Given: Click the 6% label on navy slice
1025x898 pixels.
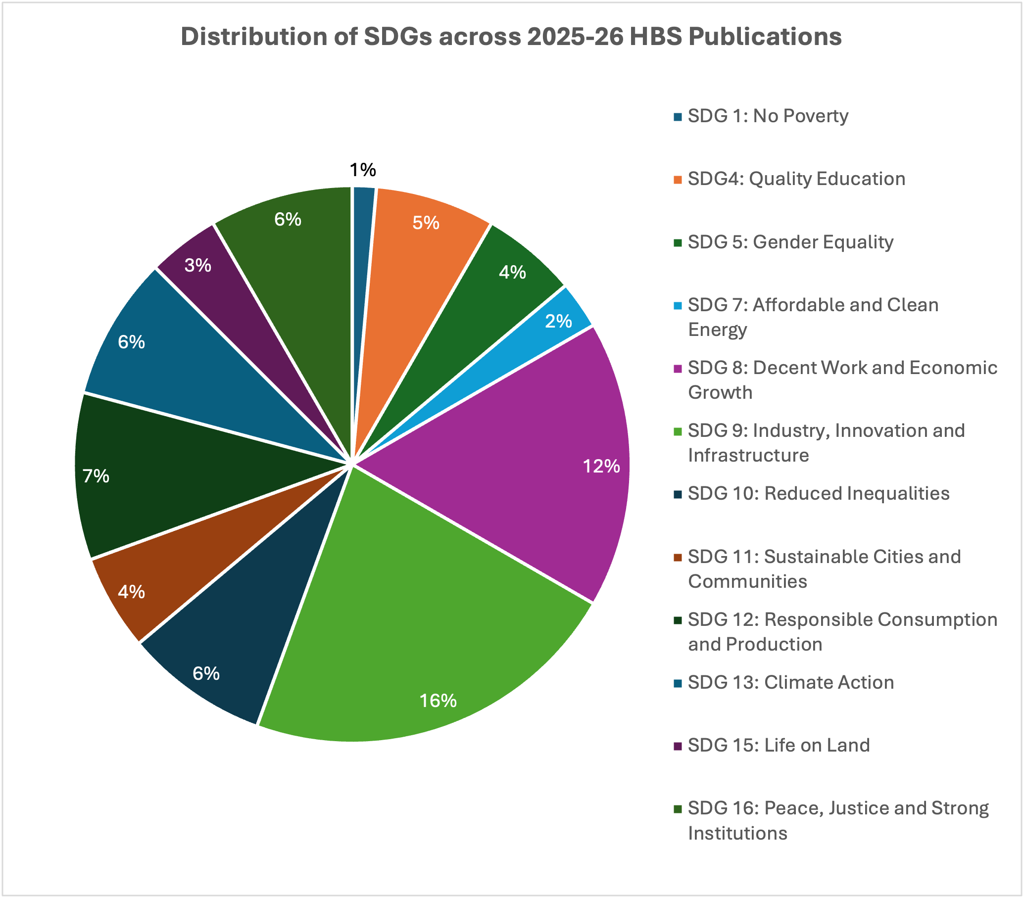Looking at the screenshot, I should point(206,674).
